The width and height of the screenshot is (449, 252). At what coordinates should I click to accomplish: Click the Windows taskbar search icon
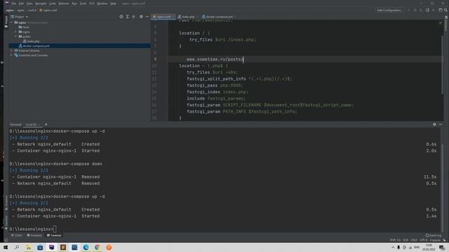(x=17, y=247)
